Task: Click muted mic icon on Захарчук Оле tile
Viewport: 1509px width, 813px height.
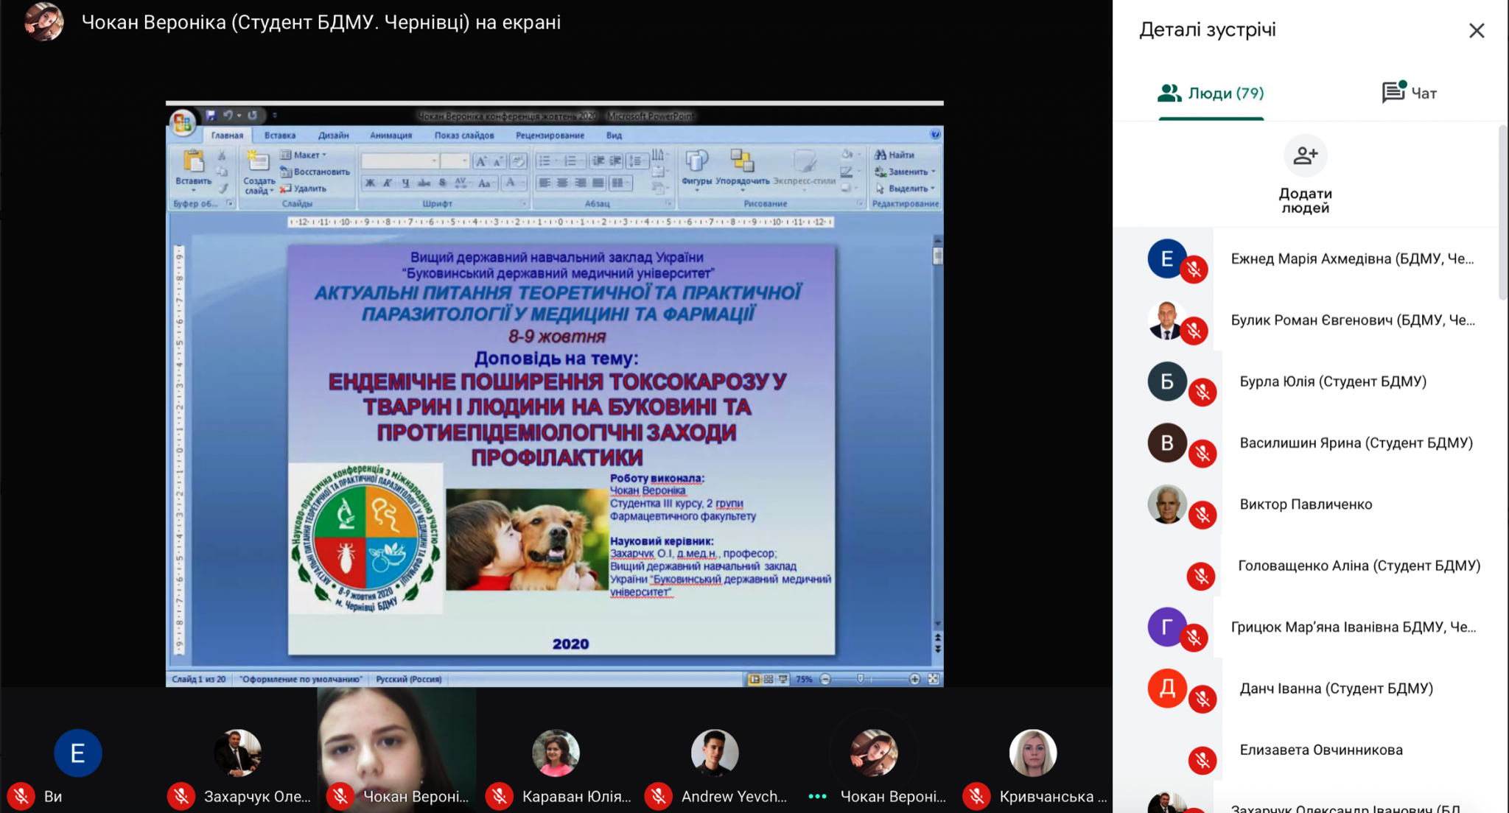Action: [181, 796]
